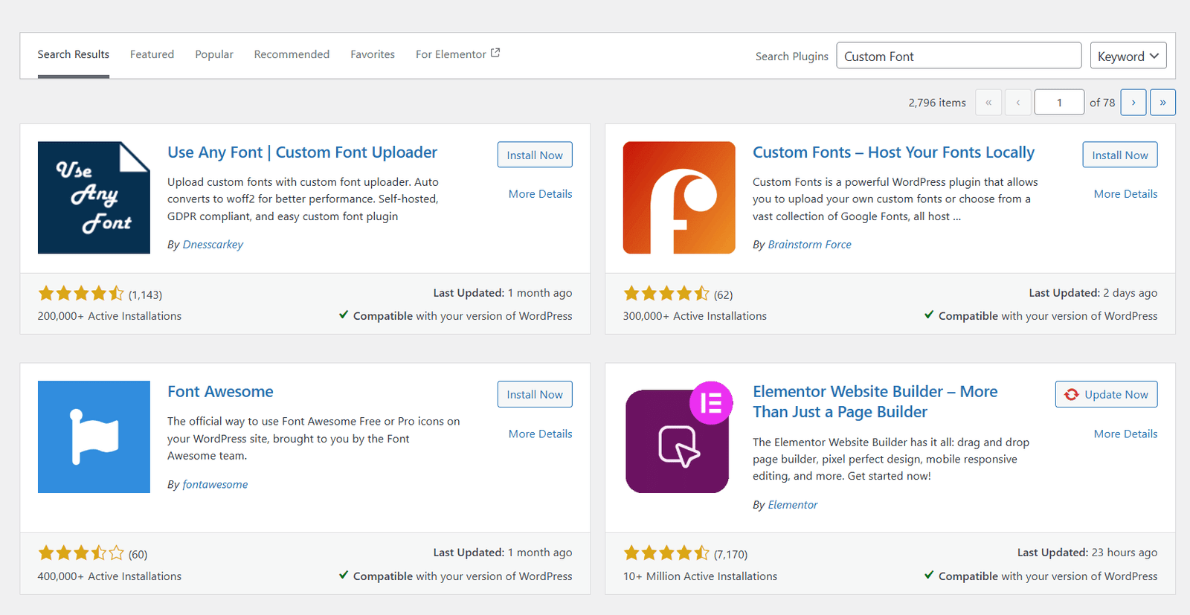Install Custom Fonts – Host Your Fonts Locally
Image resolution: width=1190 pixels, height=615 pixels.
1119,155
